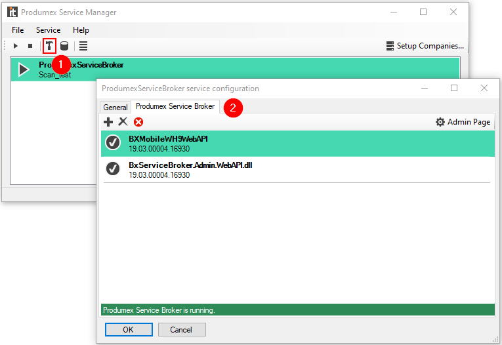Open the File menu
The height and width of the screenshot is (345, 502).
click(x=18, y=30)
